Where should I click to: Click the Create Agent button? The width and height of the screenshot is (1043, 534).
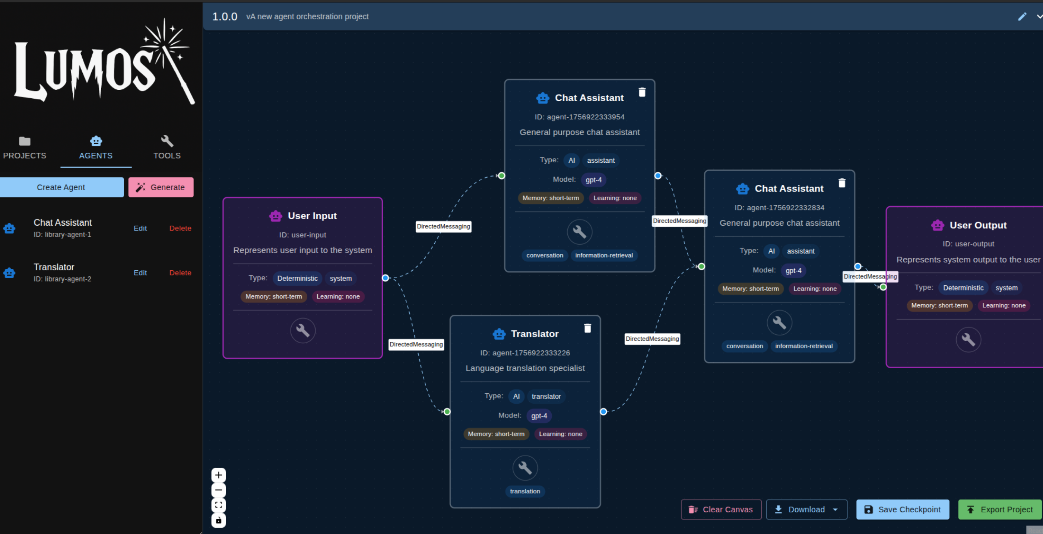[61, 187]
